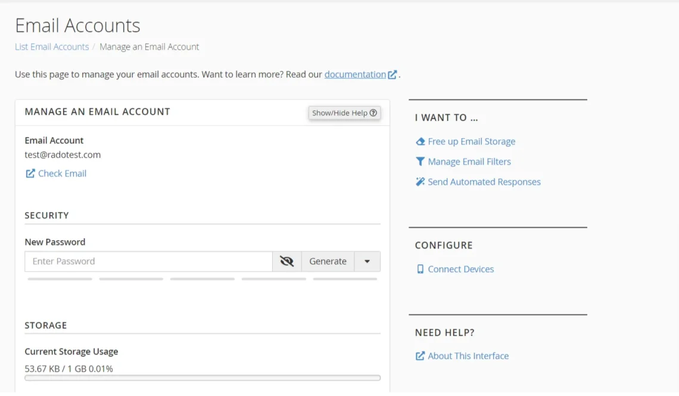Click the Check Email external-link icon
The image size is (679, 396).
point(30,173)
